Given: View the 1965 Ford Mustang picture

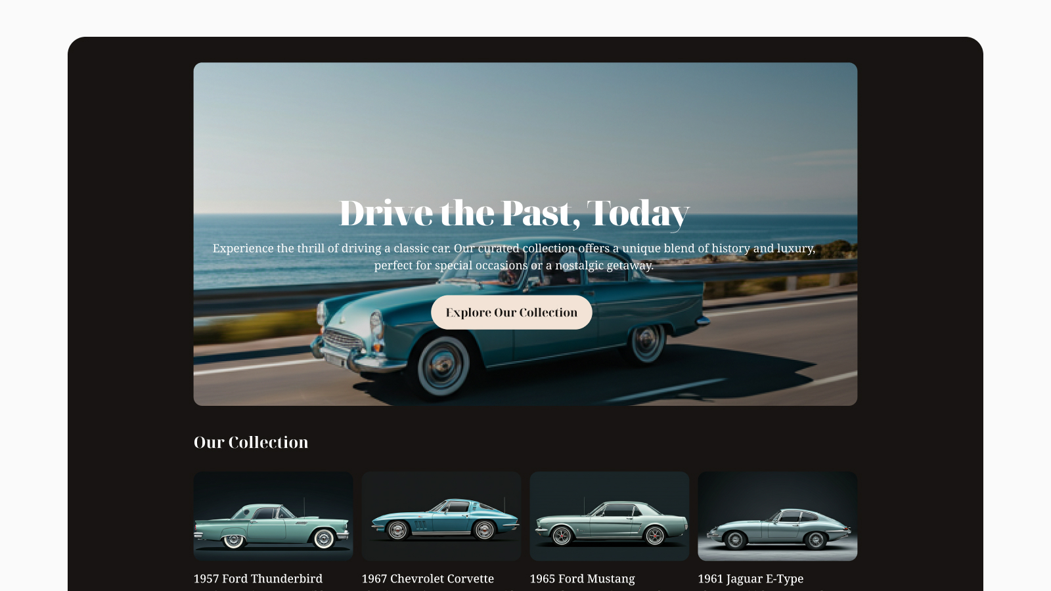Looking at the screenshot, I should (x=610, y=516).
